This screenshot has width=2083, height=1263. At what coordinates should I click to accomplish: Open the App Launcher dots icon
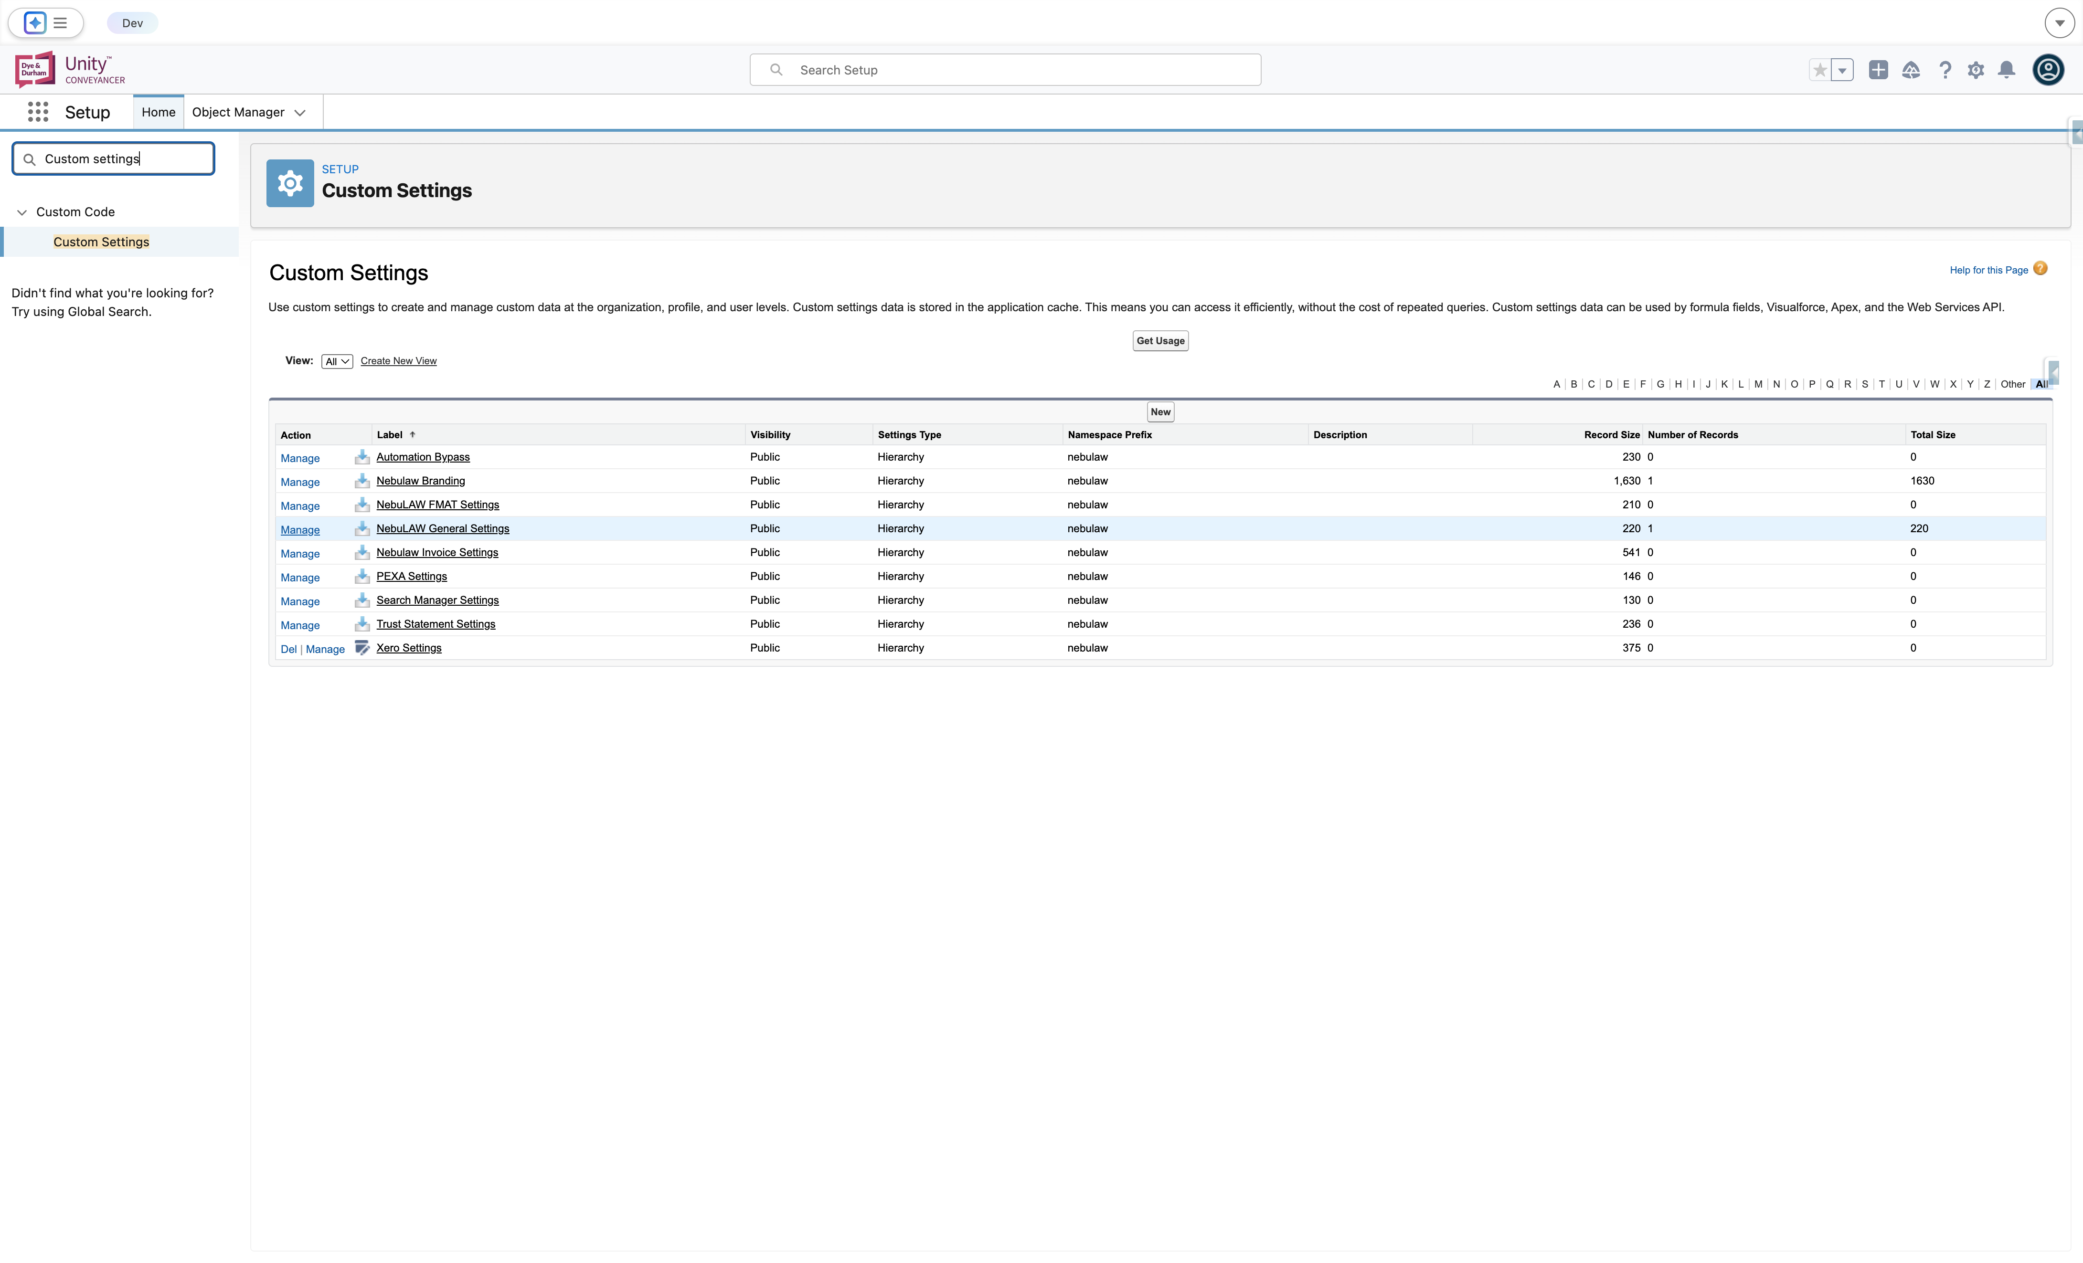pos(38,112)
